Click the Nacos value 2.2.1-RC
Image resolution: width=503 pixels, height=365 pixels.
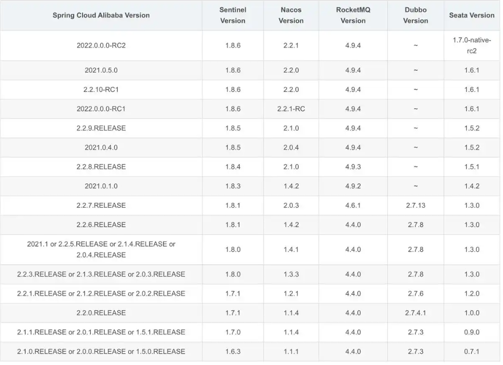tap(291, 109)
